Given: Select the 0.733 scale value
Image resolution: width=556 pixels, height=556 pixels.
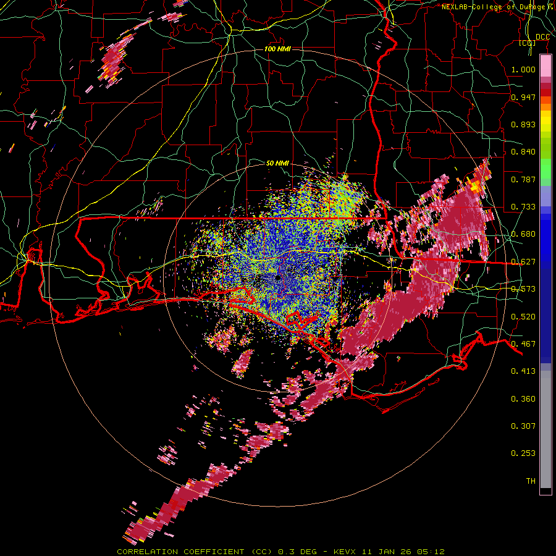Looking at the screenshot, I should [x=523, y=207].
